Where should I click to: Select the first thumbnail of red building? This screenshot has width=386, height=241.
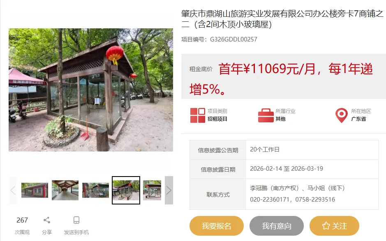(35, 190)
